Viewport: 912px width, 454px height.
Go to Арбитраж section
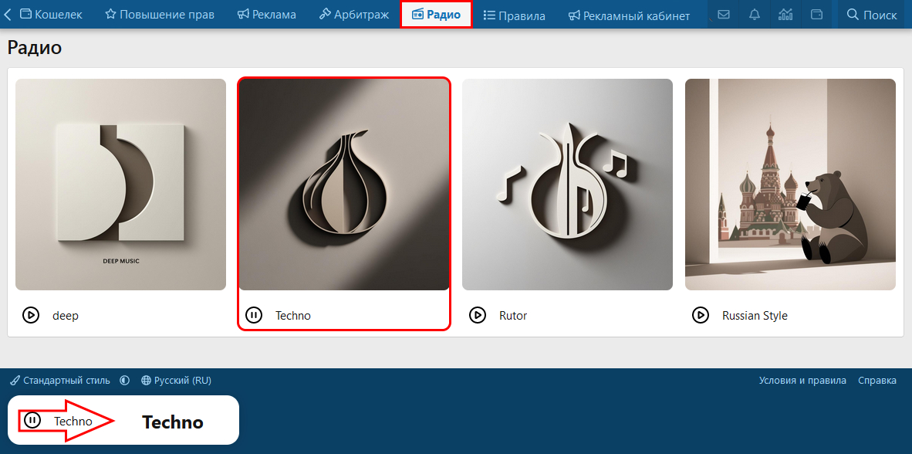coord(353,15)
